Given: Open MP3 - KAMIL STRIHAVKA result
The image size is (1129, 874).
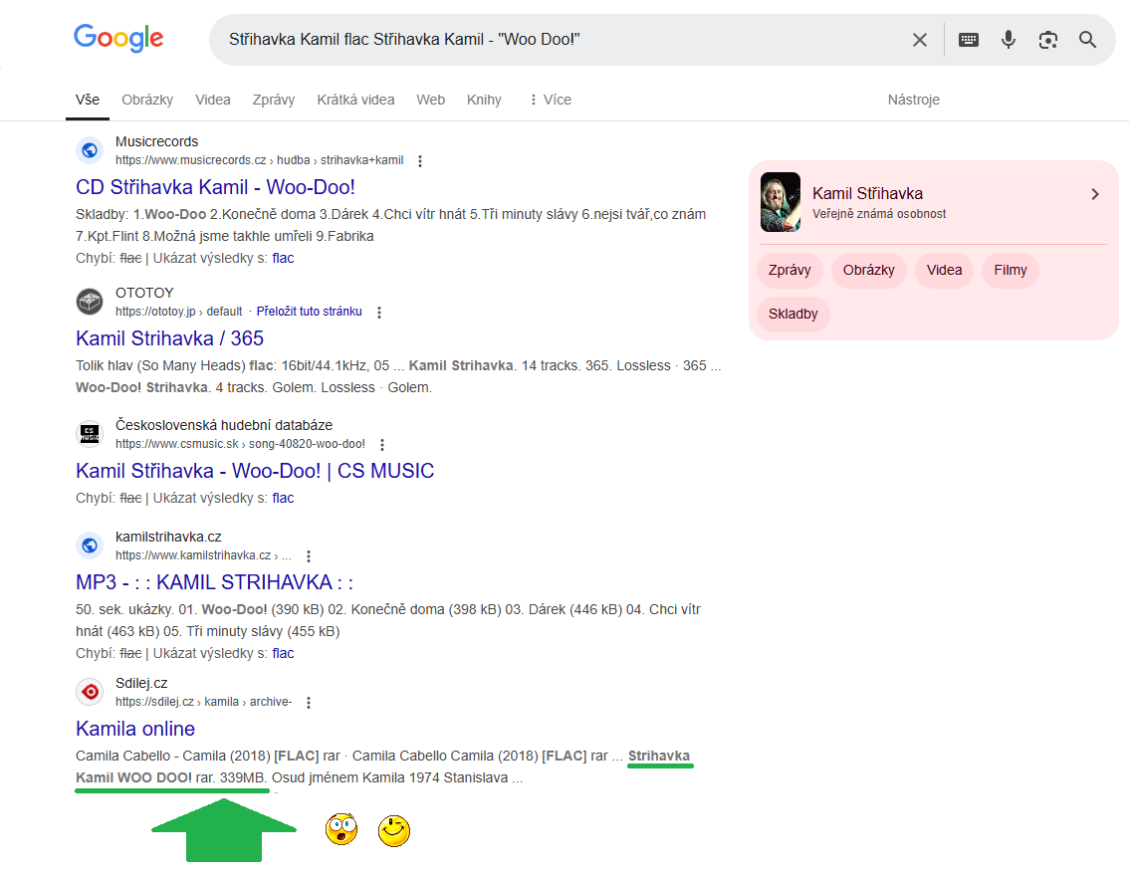Looking at the screenshot, I should [x=215, y=582].
